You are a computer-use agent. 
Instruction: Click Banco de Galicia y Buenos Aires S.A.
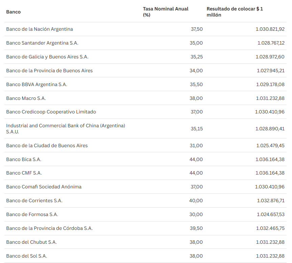point(47,57)
